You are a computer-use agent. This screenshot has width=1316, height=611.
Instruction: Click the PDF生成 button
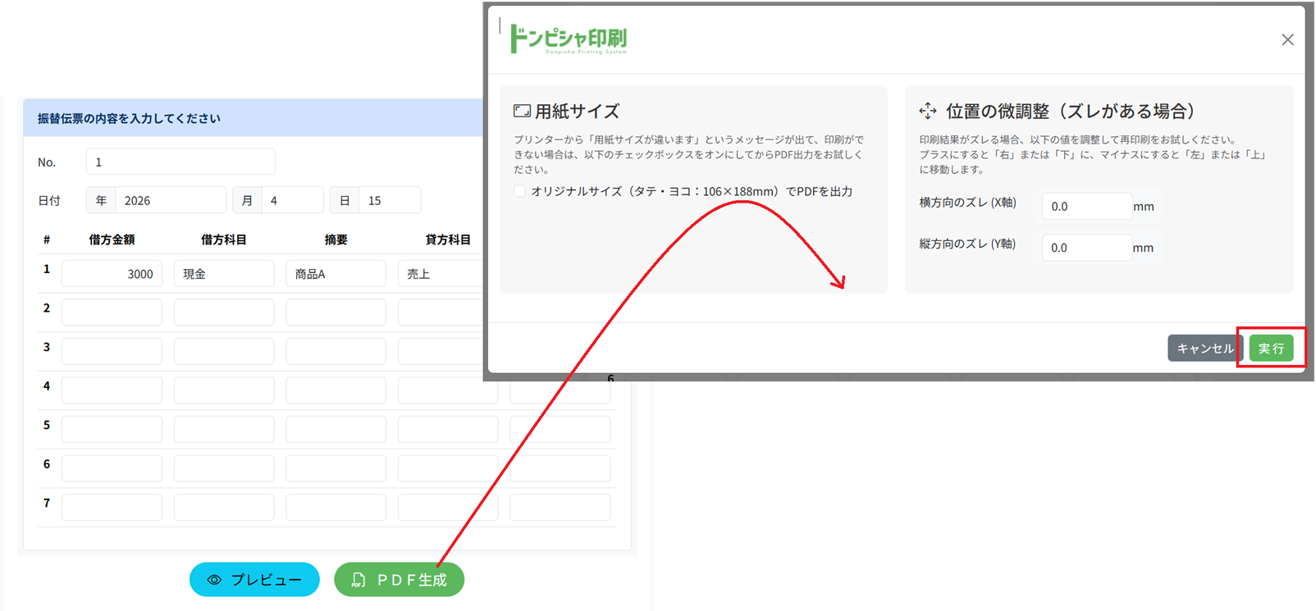click(x=399, y=580)
